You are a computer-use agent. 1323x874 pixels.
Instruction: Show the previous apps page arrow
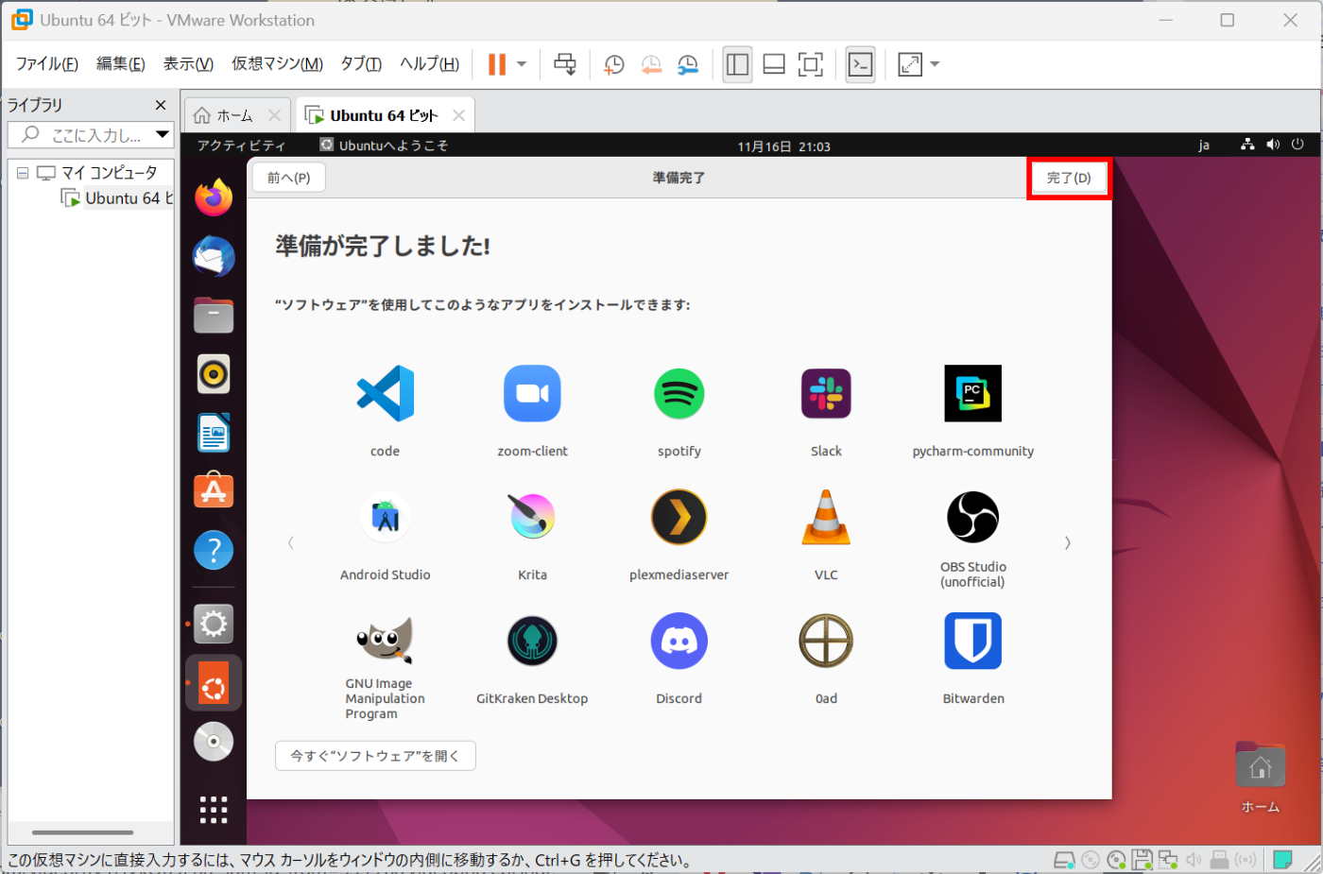291,542
